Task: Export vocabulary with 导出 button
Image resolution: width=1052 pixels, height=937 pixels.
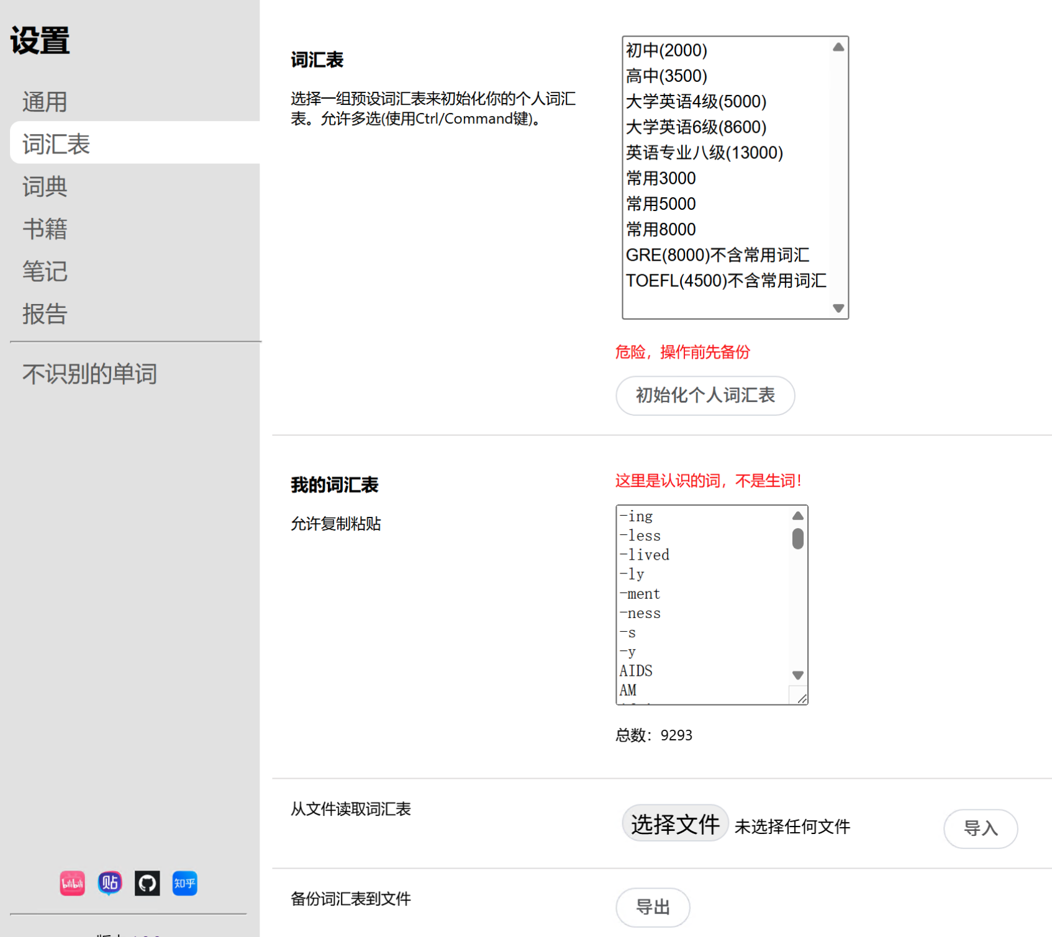Action: point(652,907)
